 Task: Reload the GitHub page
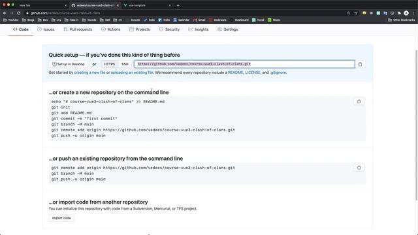coord(18,13)
